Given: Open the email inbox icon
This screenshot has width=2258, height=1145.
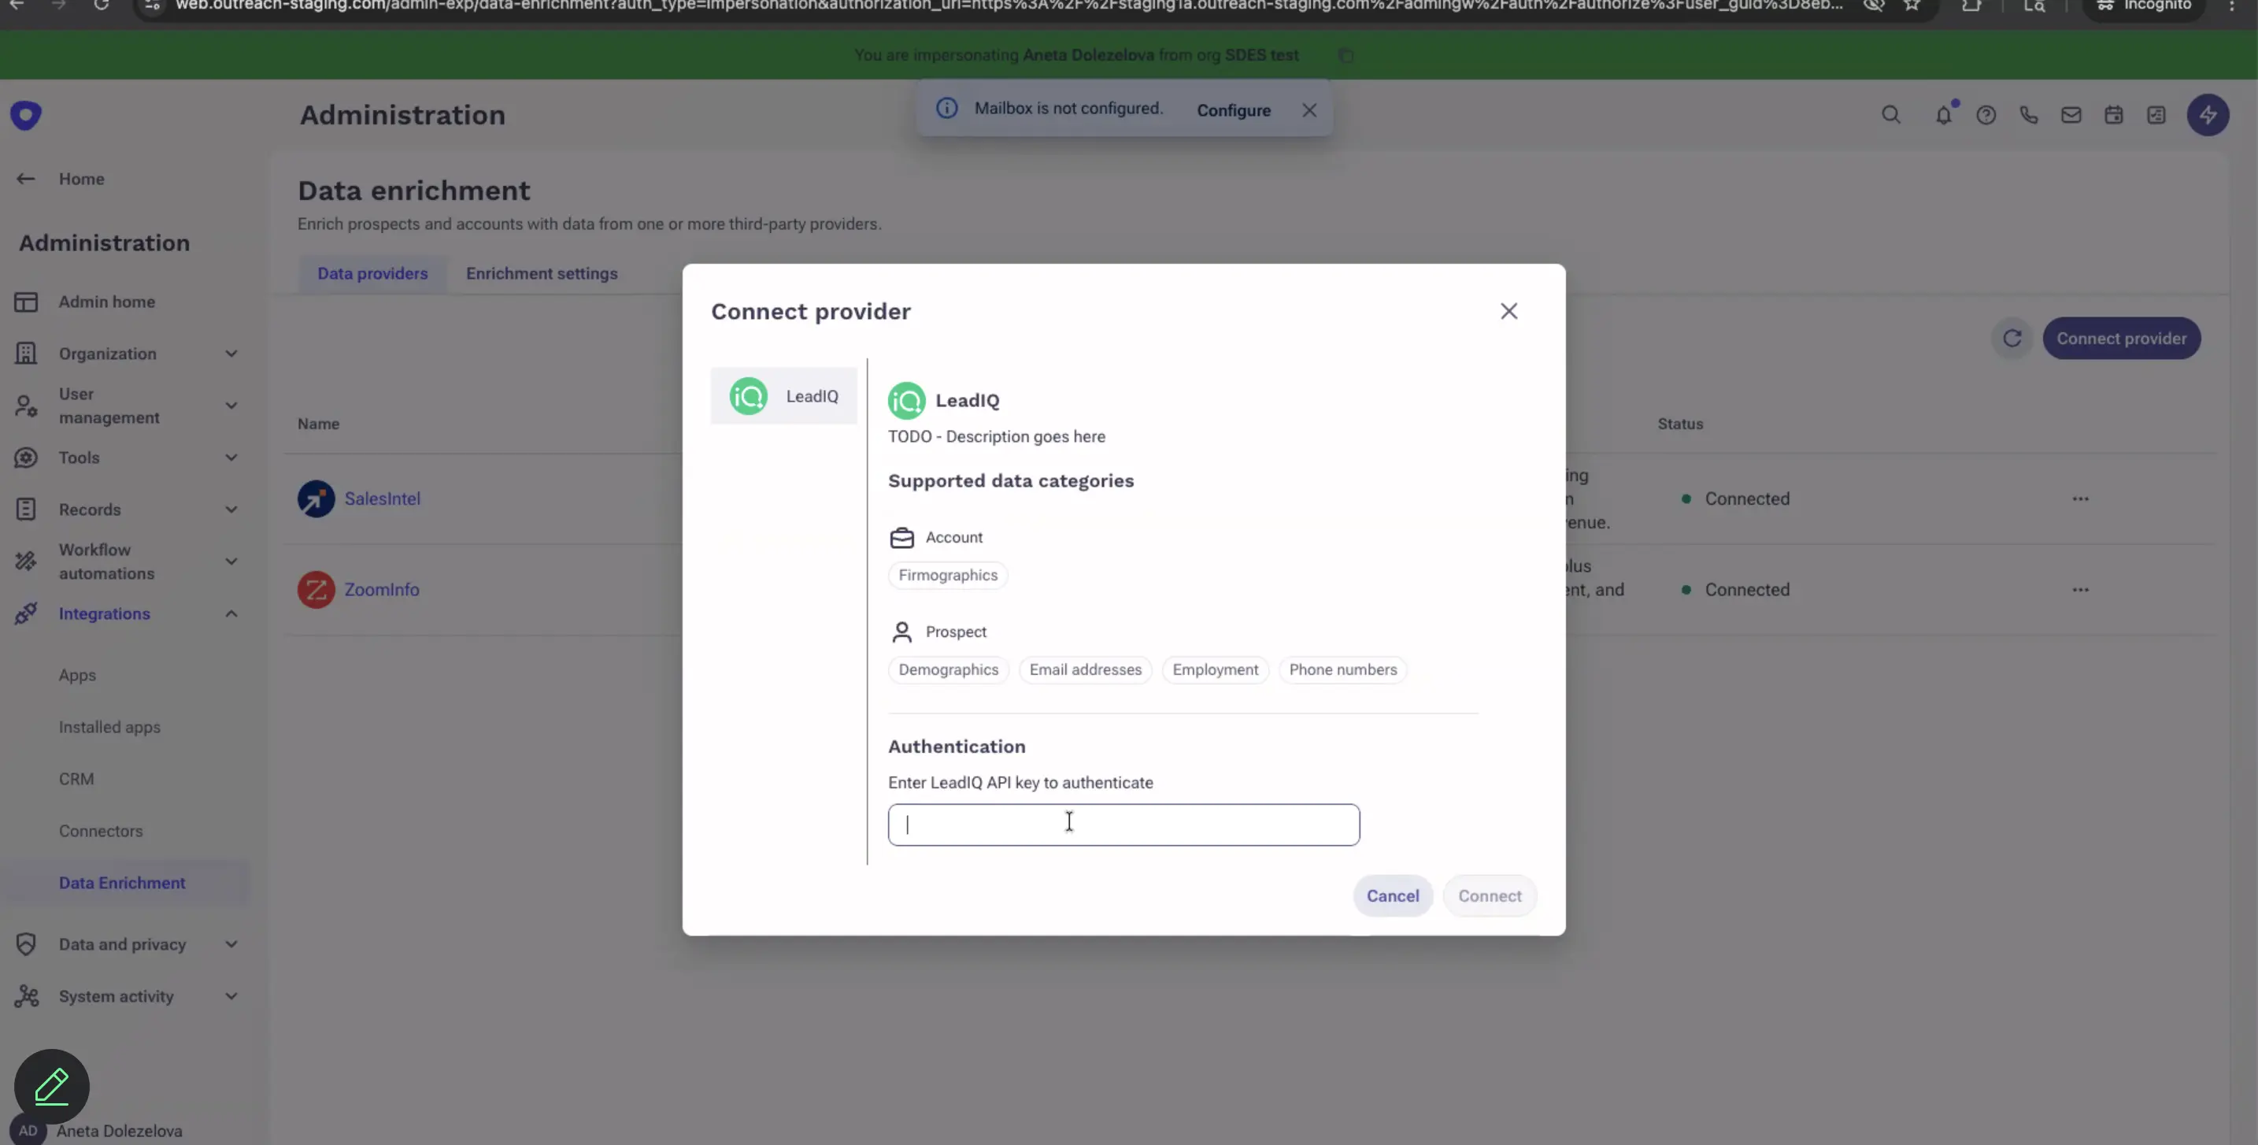Looking at the screenshot, I should point(2071,115).
